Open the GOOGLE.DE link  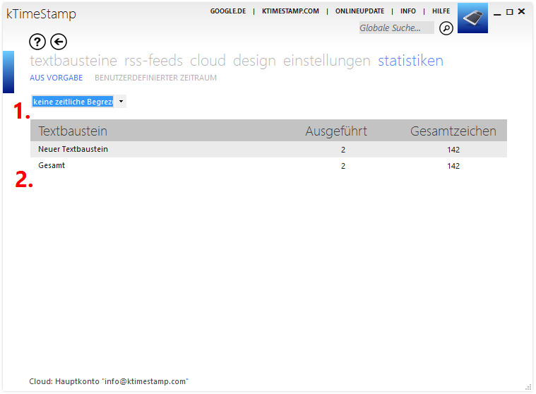pos(228,11)
